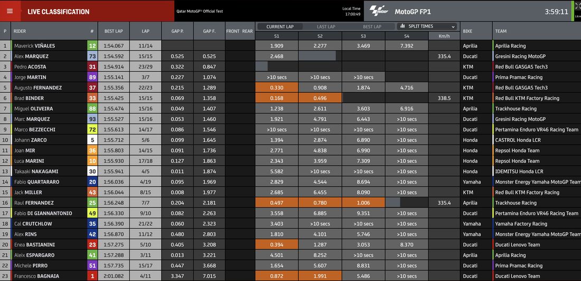Click orange S3 split 1.006 for Raul Fernandez
Screen dimensions: 581x281
(363, 202)
